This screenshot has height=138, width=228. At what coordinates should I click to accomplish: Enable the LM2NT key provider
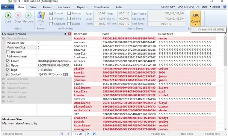[x=69, y=24]
